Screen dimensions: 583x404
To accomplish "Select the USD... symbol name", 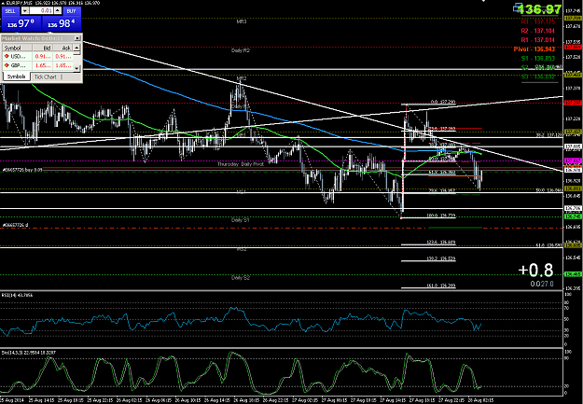I will point(19,56).
